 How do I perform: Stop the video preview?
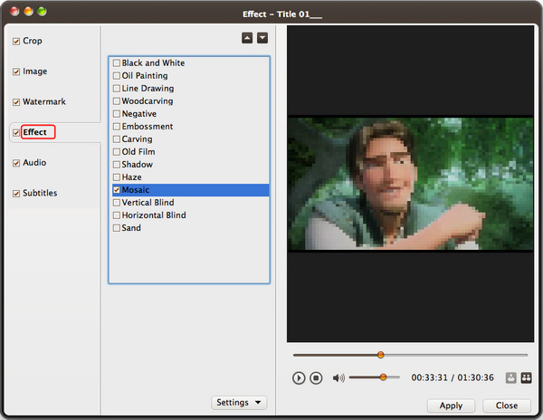click(x=316, y=377)
